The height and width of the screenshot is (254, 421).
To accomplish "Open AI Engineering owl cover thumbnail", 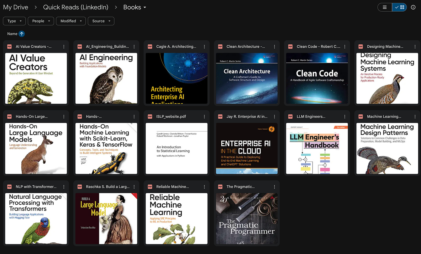I will [x=106, y=78].
